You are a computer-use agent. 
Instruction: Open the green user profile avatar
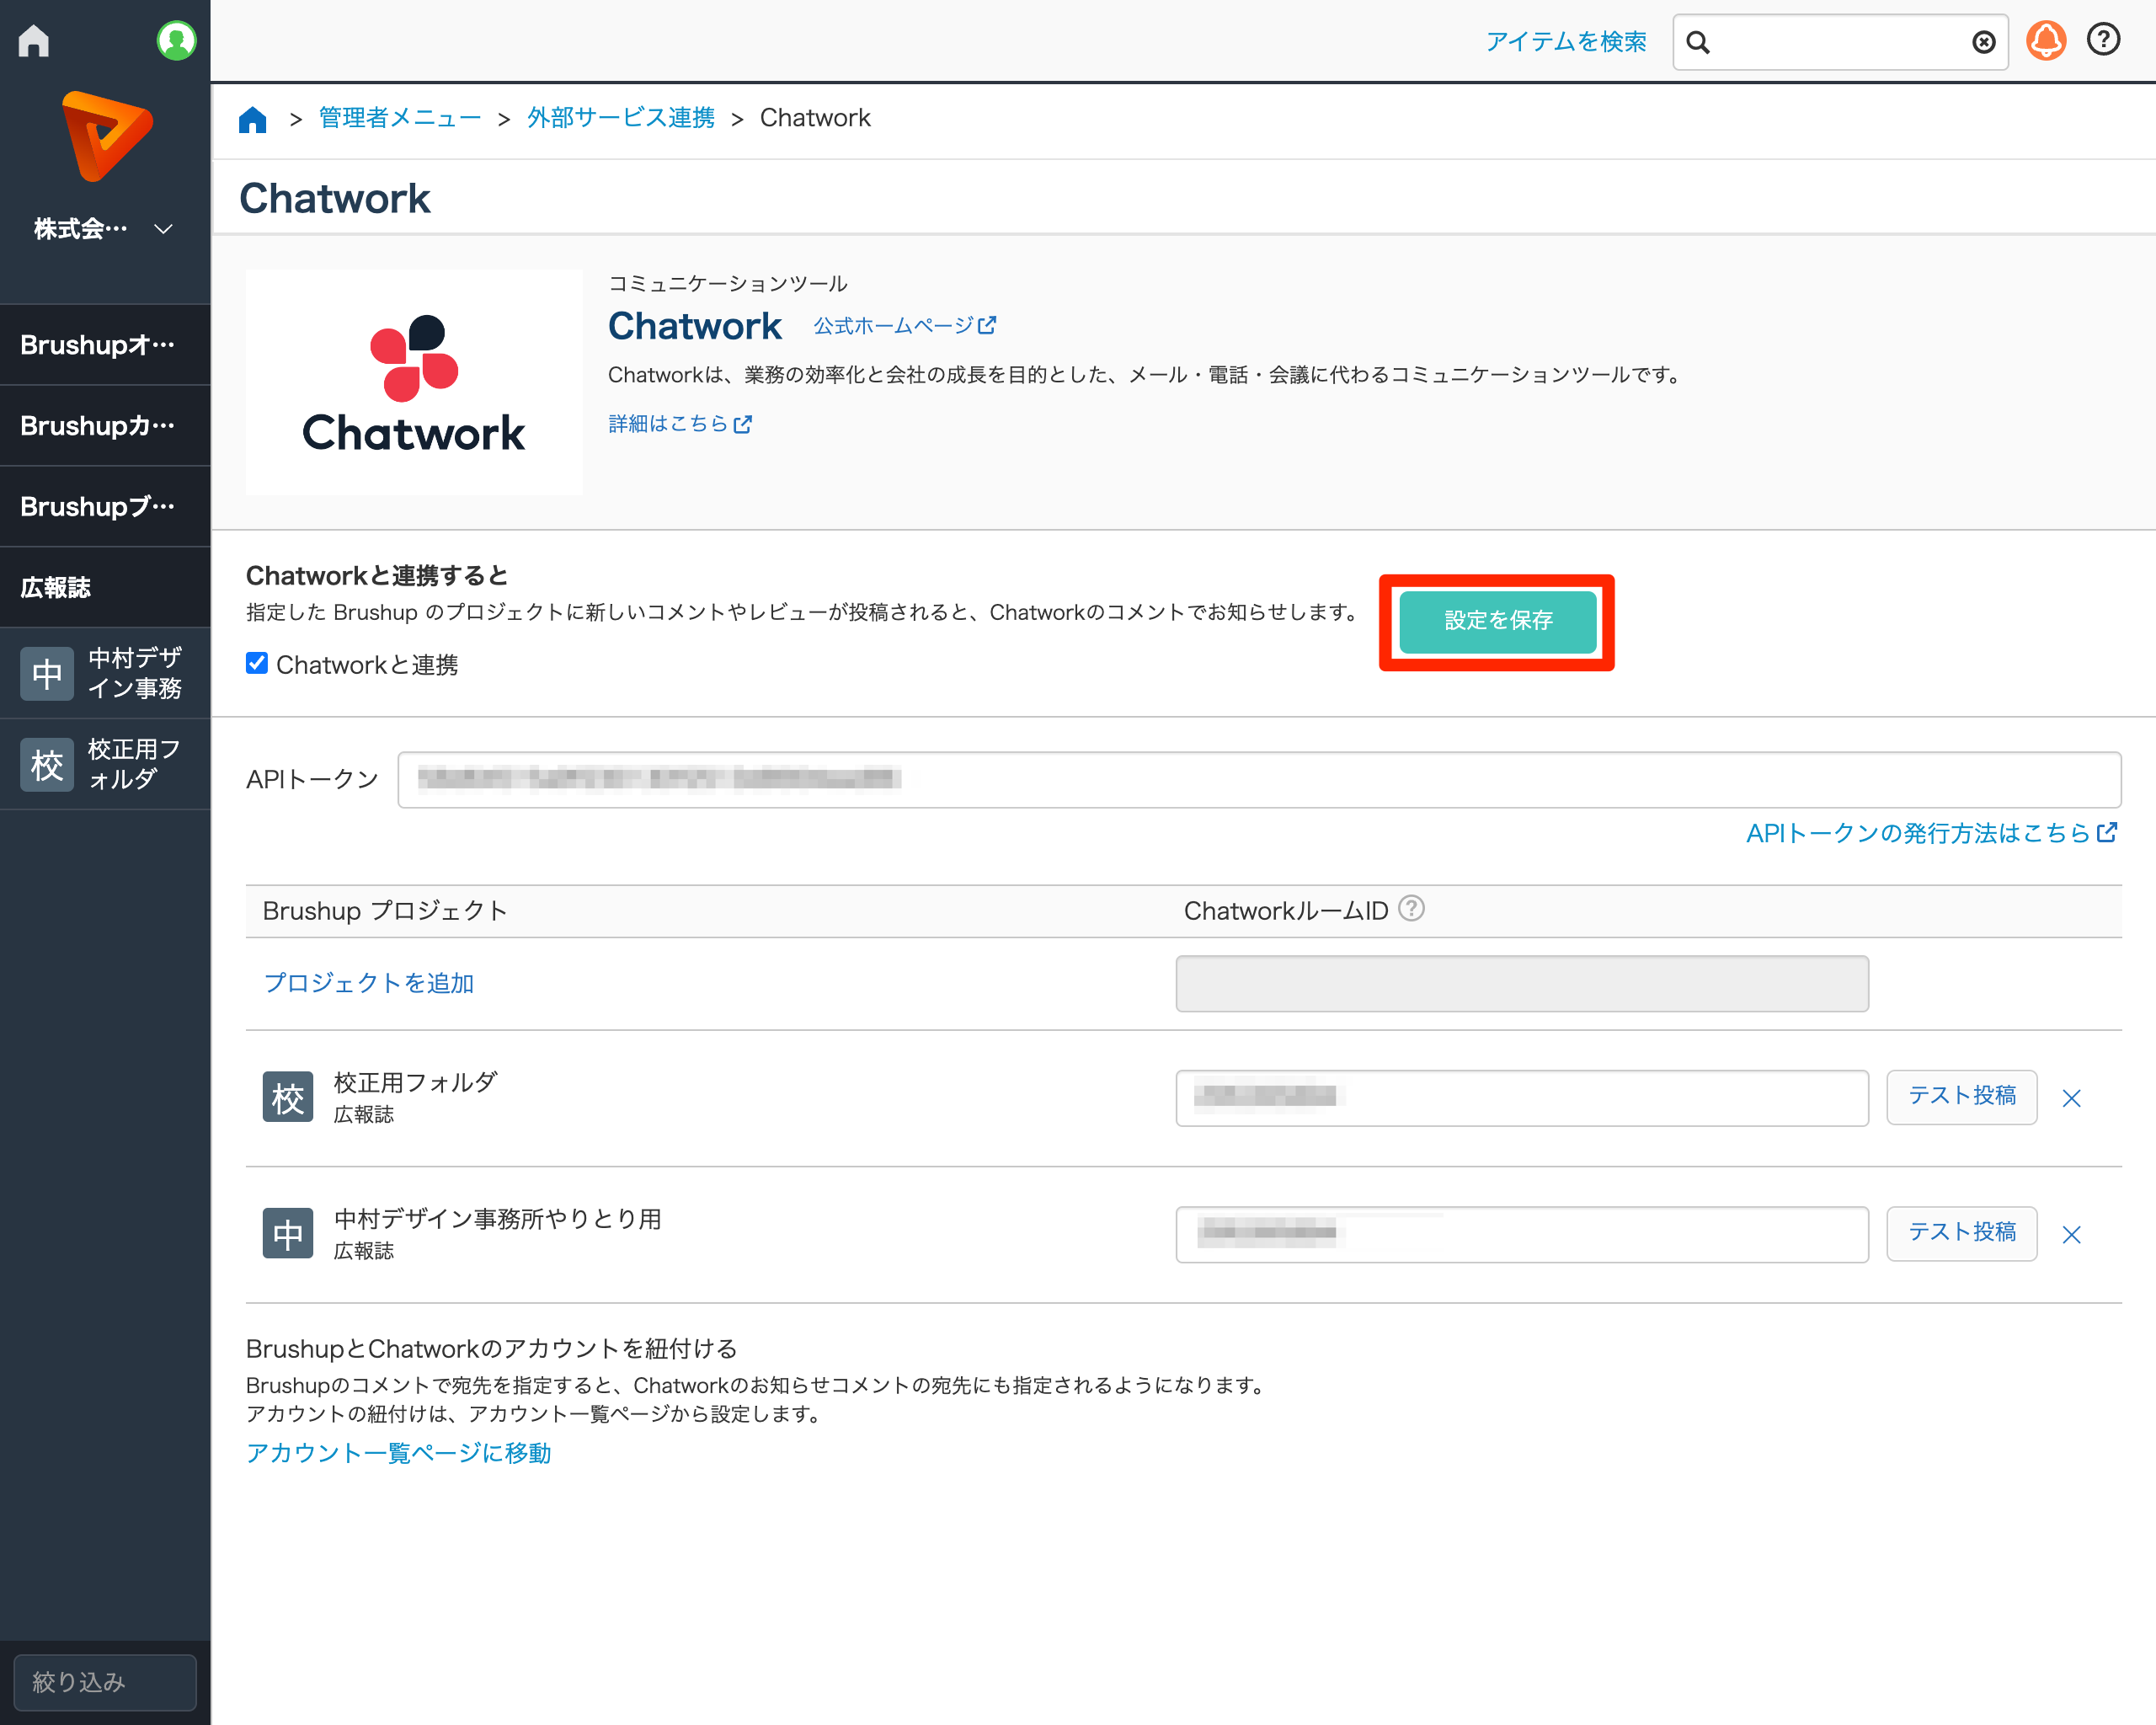pyautogui.click(x=176, y=41)
